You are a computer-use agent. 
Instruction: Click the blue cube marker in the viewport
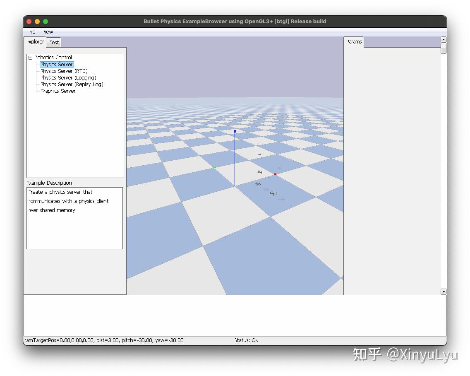[x=235, y=131]
